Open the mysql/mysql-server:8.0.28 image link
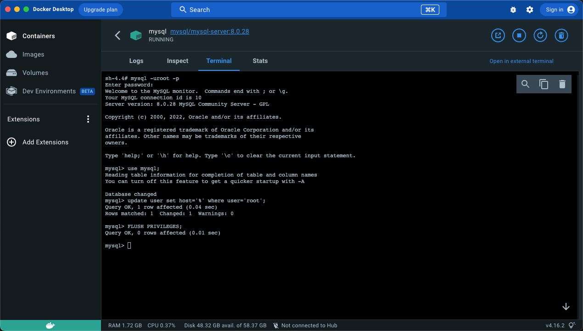The width and height of the screenshot is (583, 331). (x=210, y=32)
